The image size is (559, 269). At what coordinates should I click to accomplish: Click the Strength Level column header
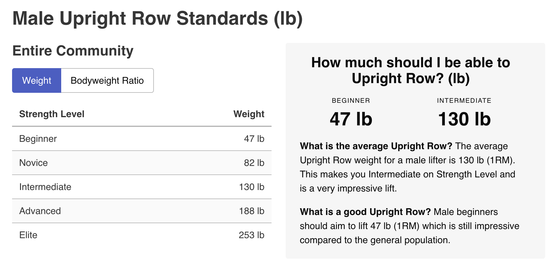click(x=52, y=114)
